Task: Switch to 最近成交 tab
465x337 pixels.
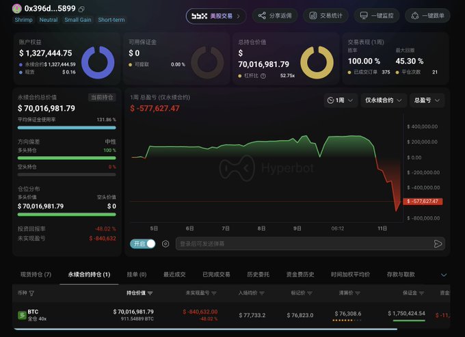Action: [x=174, y=275]
